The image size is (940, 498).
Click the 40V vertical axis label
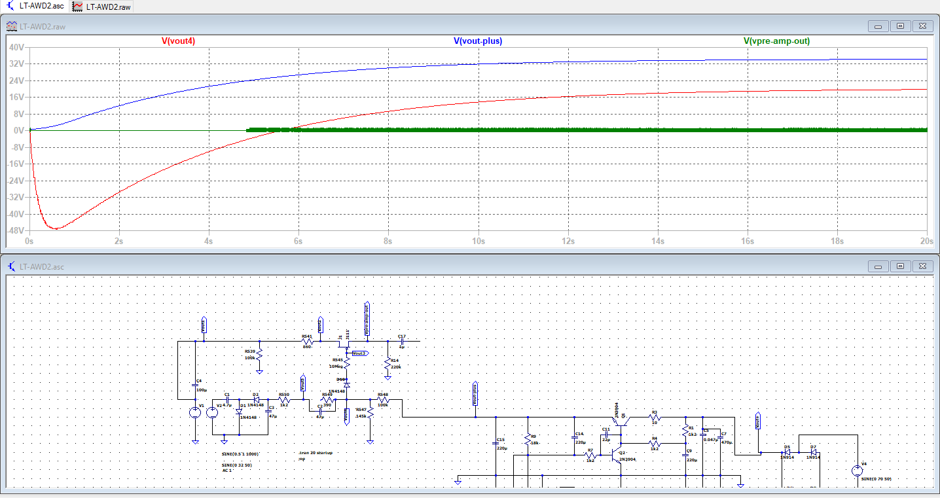pyautogui.click(x=16, y=48)
